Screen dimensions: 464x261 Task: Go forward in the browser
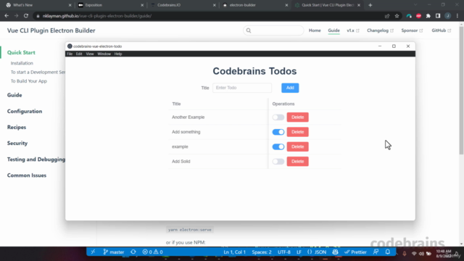(16, 16)
